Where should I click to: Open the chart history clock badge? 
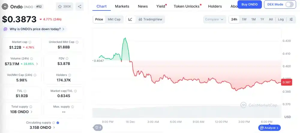click(98, 128)
